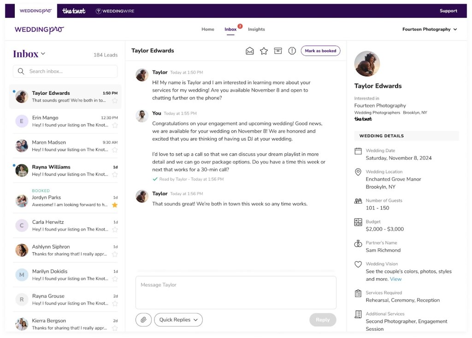This screenshot has width=472, height=338.
Task: Unstar the Jordyn Parks booked lead
Action: point(115,205)
